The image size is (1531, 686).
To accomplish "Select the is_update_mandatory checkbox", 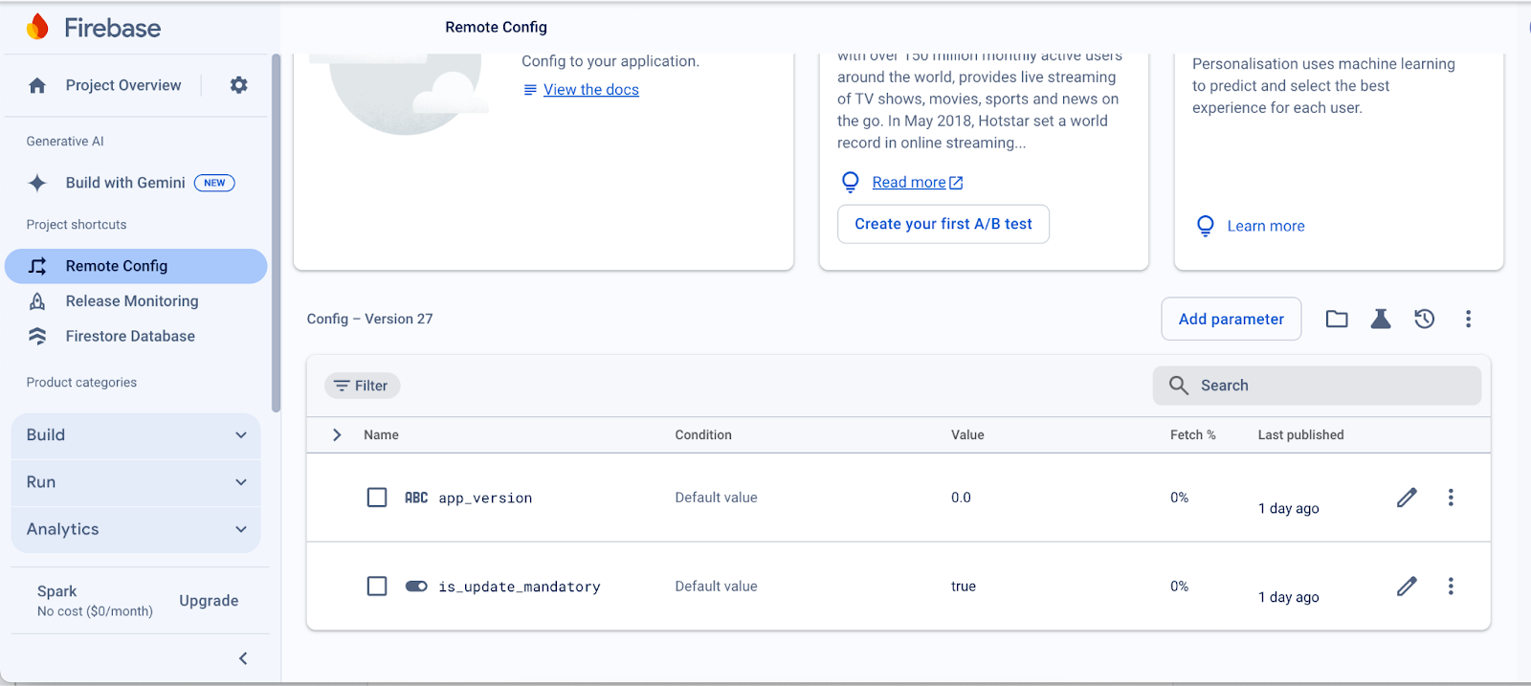I will point(377,586).
